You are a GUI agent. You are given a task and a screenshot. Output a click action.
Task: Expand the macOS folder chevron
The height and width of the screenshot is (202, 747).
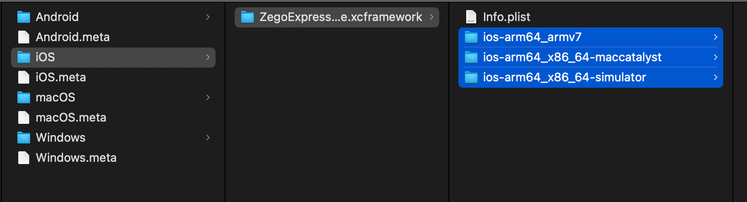click(x=208, y=97)
